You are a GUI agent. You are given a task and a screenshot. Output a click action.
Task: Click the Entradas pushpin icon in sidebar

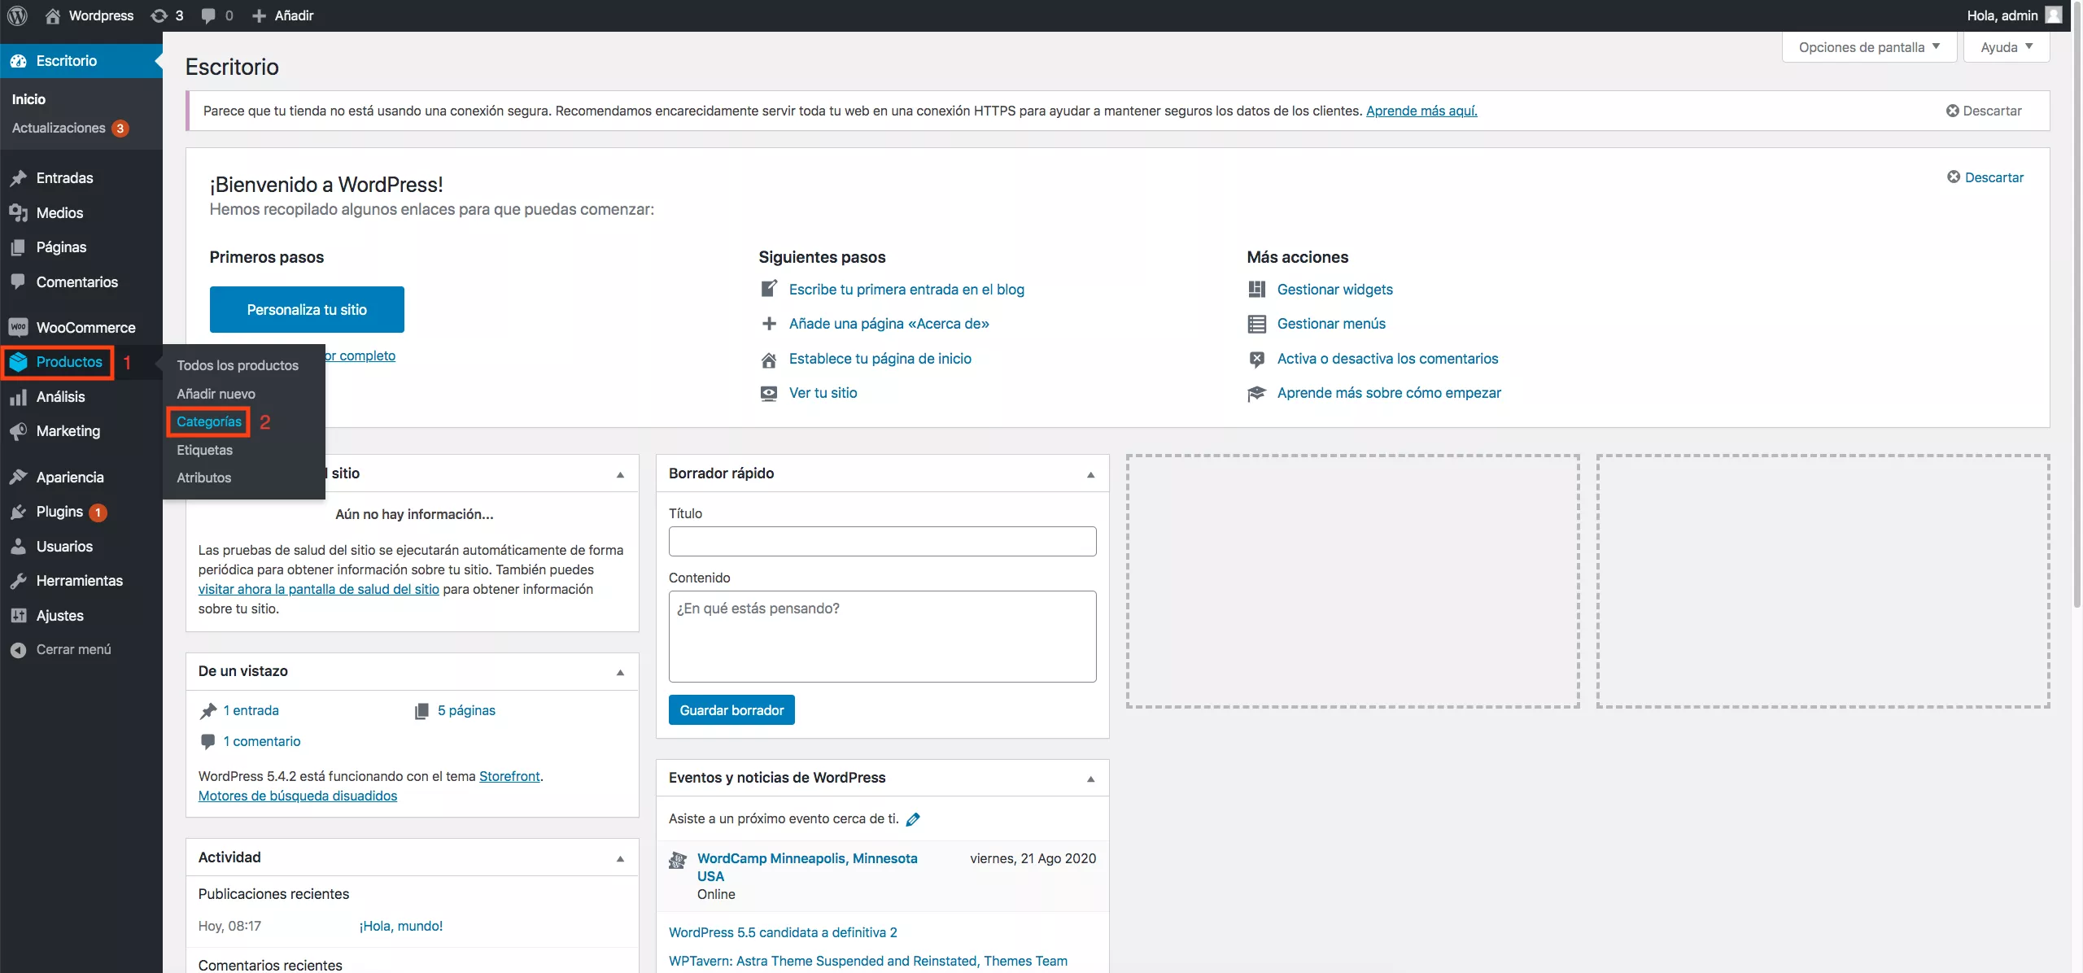coord(18,178)
